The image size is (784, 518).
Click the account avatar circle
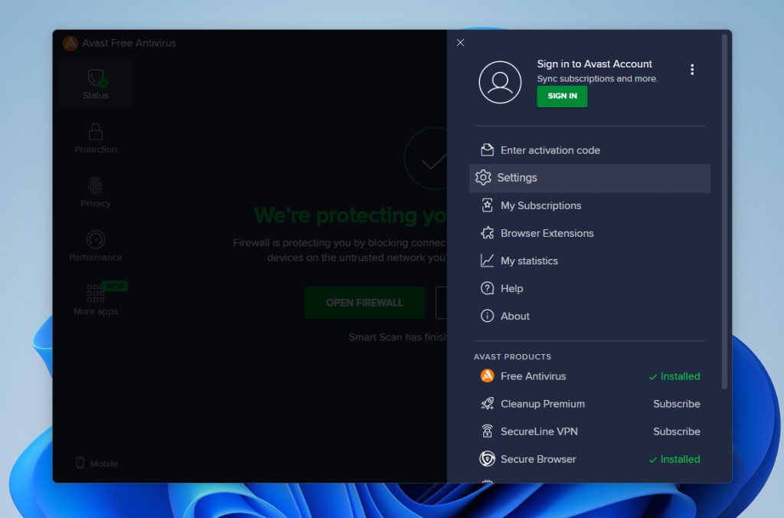coord(500,82)
